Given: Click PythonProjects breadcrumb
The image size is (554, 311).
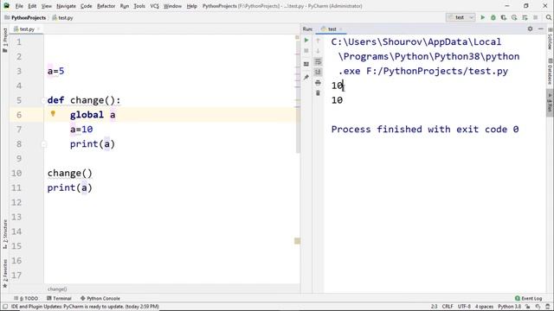Looking at the screenshot, I should (x=25, y=17).
